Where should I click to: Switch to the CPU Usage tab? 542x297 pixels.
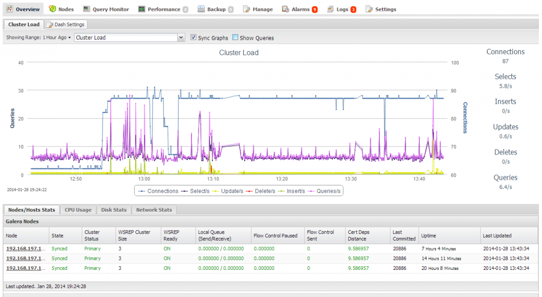coord(78,210)
